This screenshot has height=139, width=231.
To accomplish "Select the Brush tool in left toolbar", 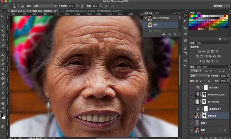I will tap(3, 50).
